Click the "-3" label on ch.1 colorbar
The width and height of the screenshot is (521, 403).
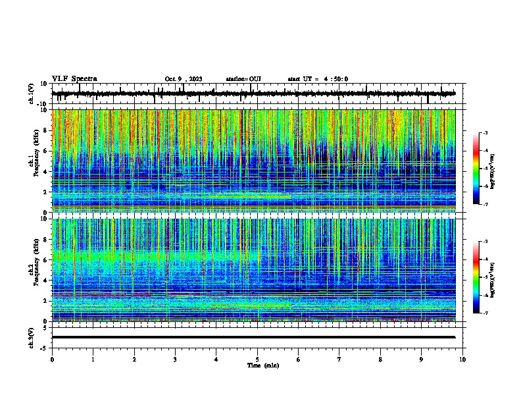pos(485,132)
